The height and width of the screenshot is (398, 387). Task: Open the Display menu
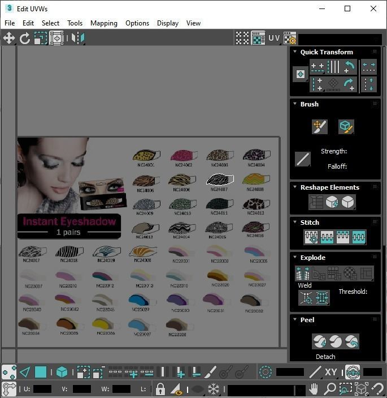click(x=168, y=23)
